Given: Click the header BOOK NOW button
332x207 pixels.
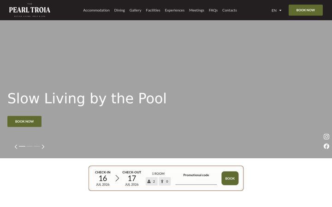Looking at the screenshot, I should (306, 10).
